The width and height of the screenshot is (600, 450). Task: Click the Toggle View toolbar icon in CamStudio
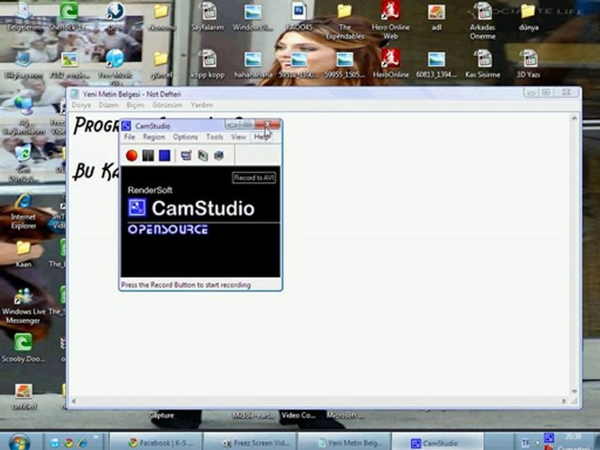(x=186, y=156)
